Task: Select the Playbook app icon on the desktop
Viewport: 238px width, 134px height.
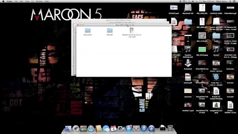Action: point(188,63)
